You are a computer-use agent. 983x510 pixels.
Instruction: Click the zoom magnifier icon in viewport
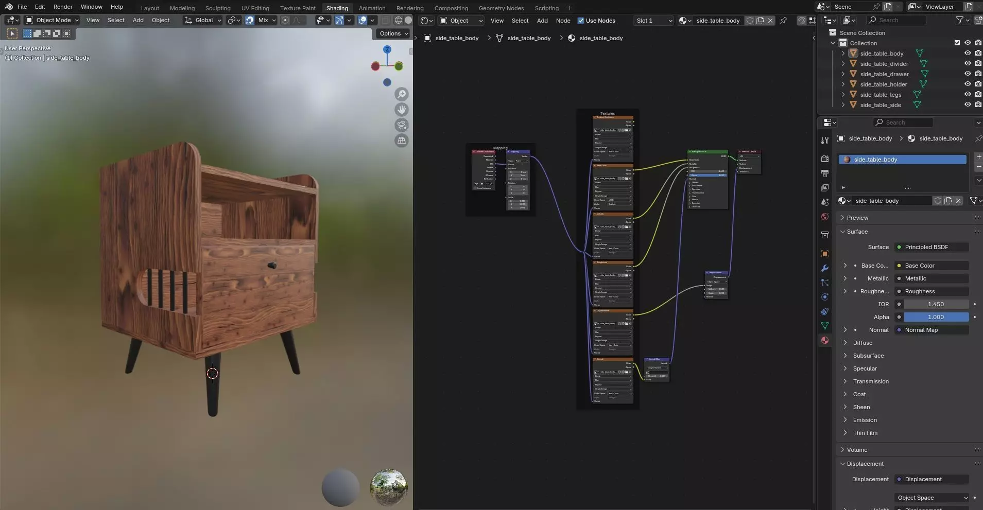point(402,94)
